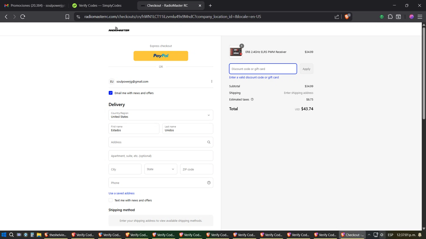Close the Checkout - RadioMaster RC tab
The height and width of the screenshot is (239, 426).
coord(200,5)
